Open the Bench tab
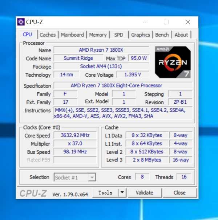This screenshot has height=220, width=218. pyautogui.click(x=162, y=35)
